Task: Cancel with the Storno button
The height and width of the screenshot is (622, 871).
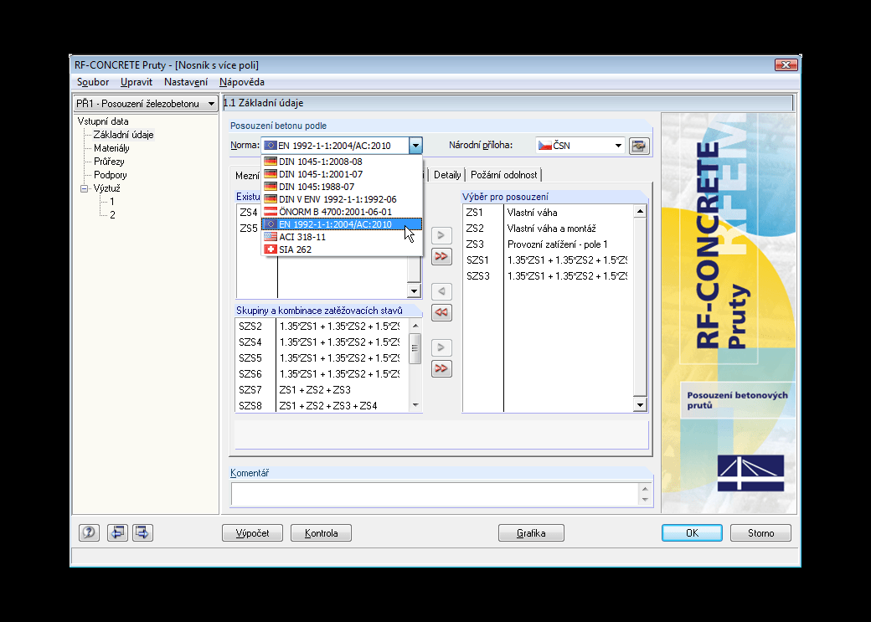Action: (760, 533)
